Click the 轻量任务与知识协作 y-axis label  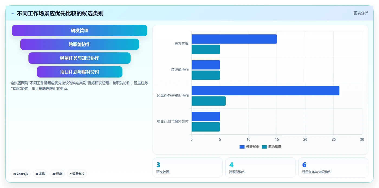coord(173,96)
